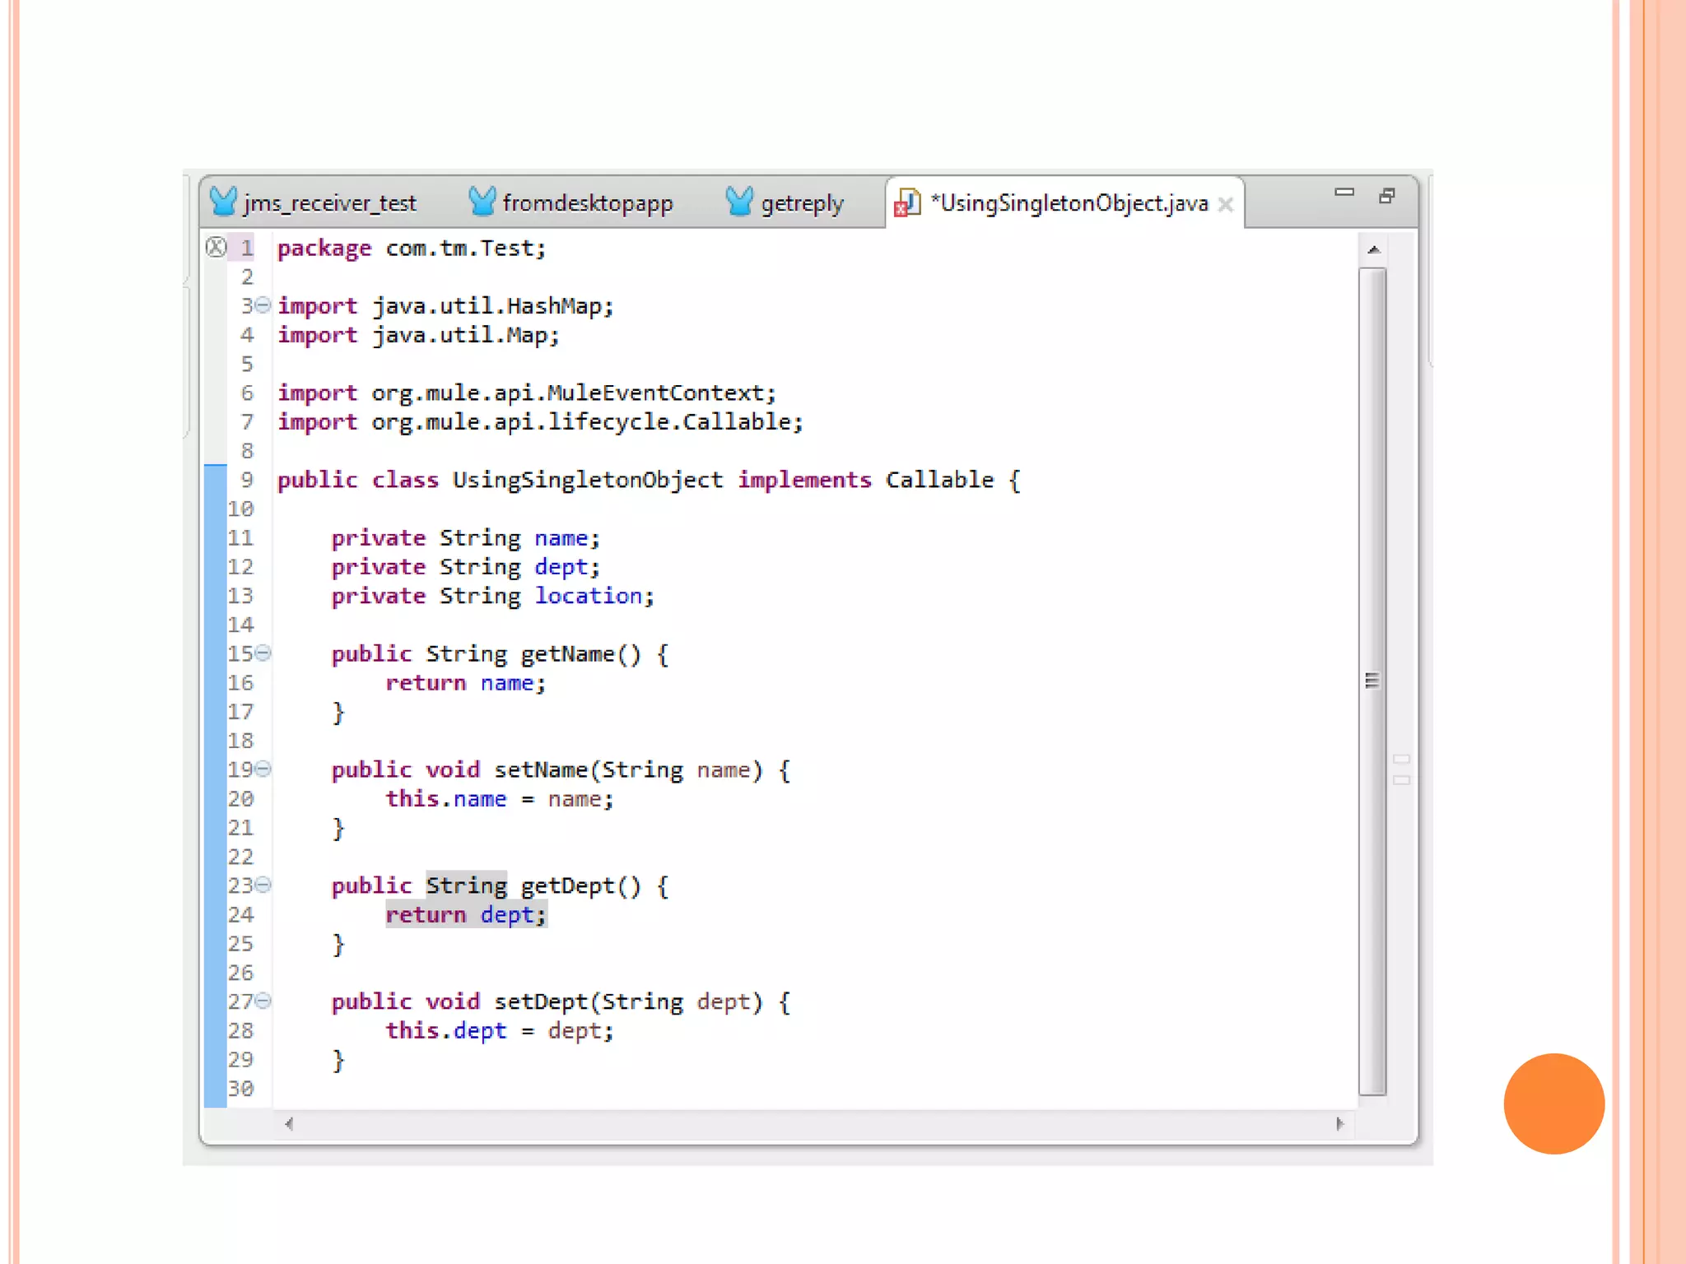
Task: Collapse the setDept method on line 27
Action: (x=263, y=1001)
